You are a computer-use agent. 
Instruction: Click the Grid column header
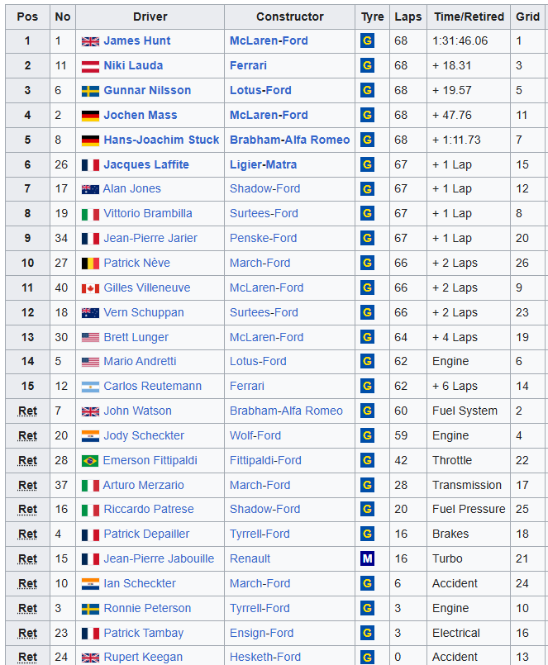(527, 17)
